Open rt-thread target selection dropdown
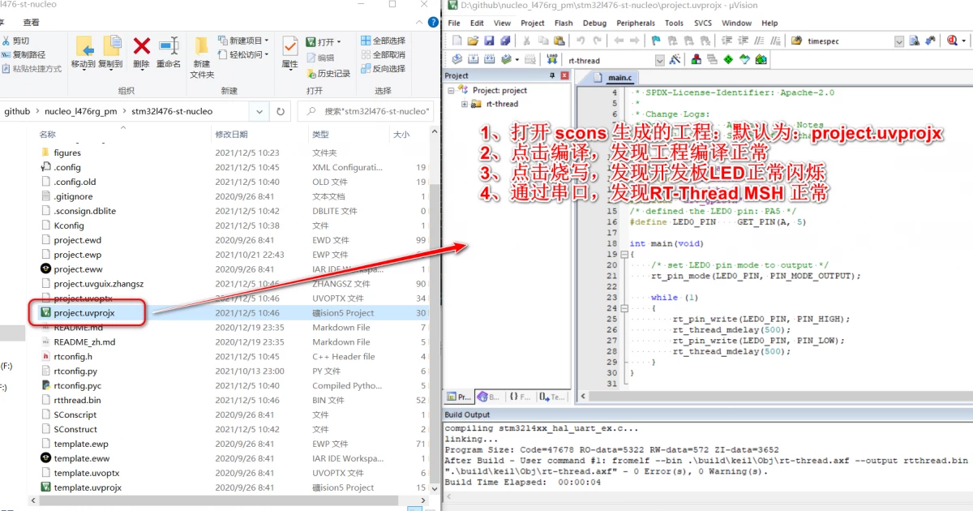973x511 pixels. [659, 60]
